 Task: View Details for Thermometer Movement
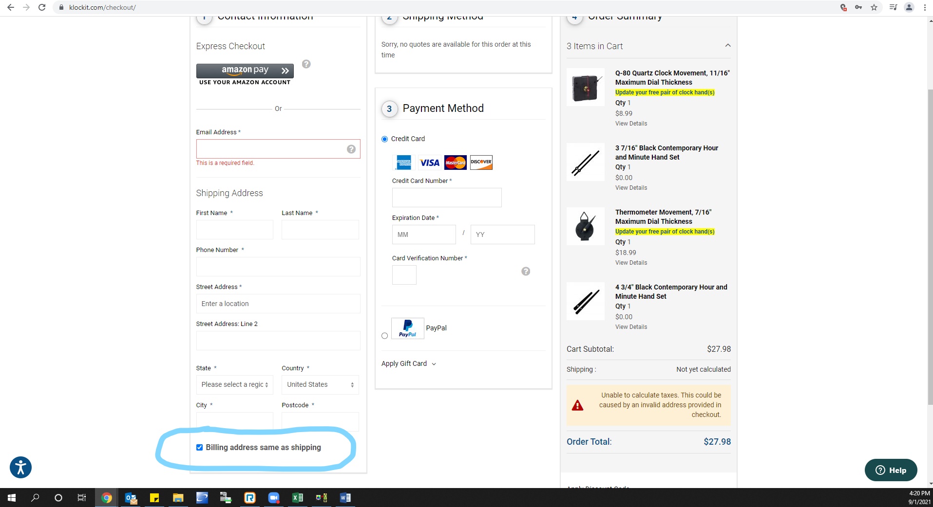tap(631, 263)
